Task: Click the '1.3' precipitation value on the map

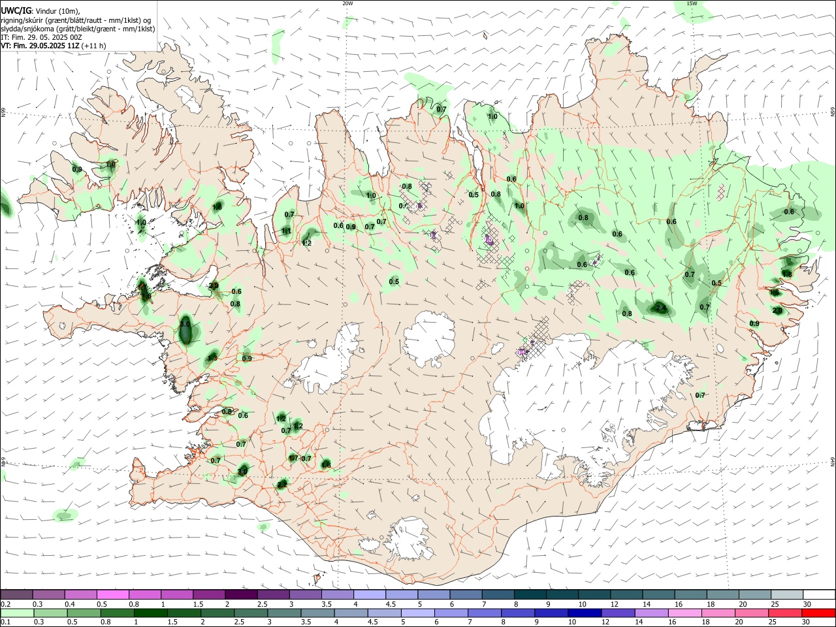Action: point(212,358)
